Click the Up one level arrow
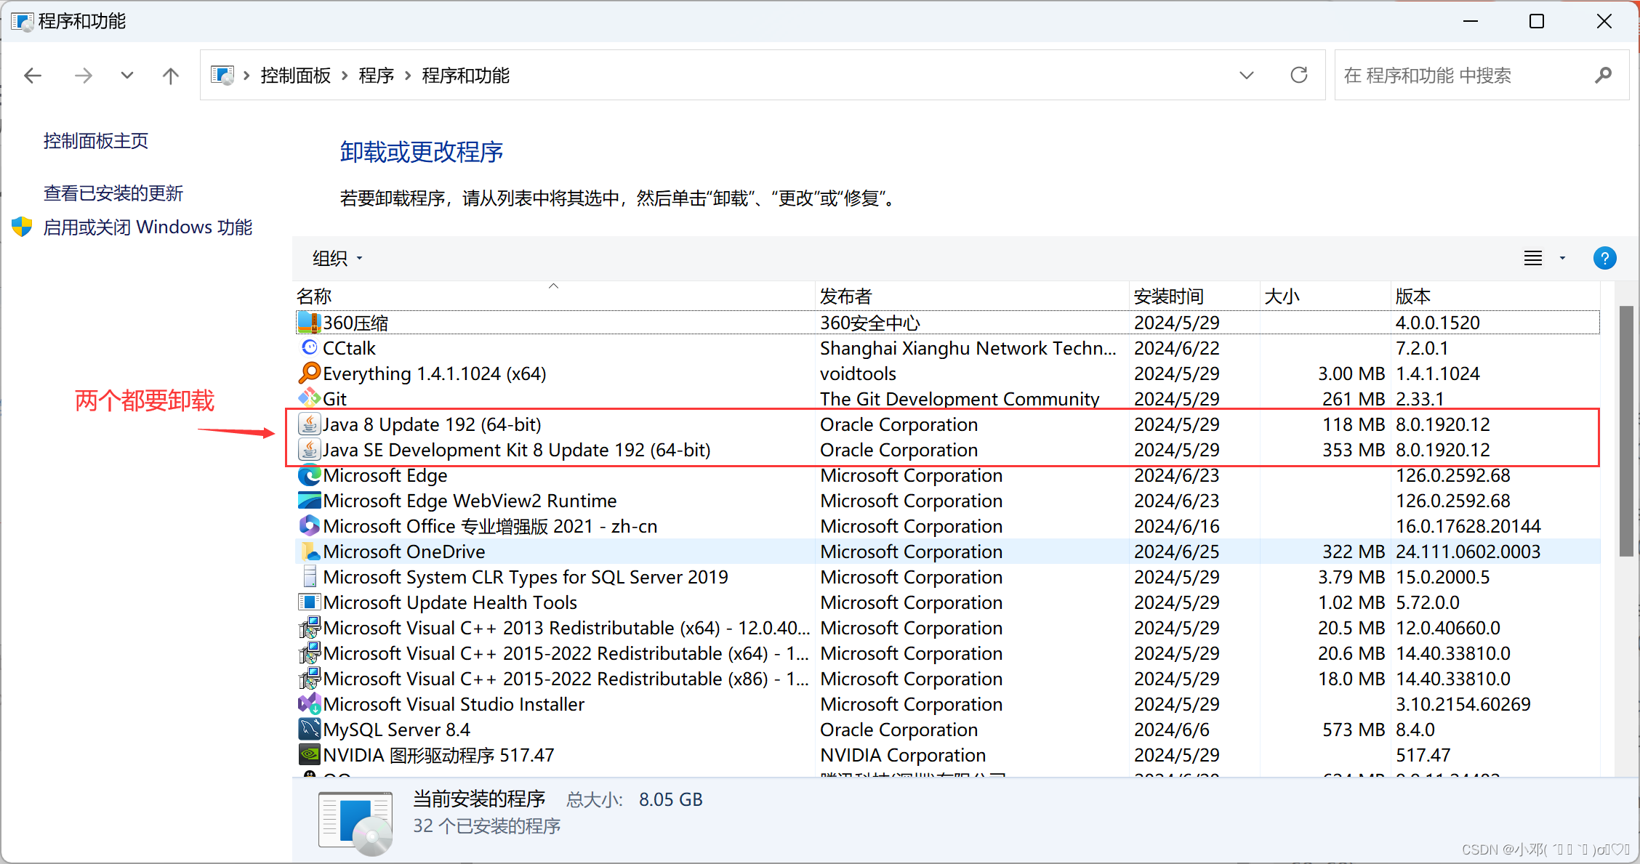 (171, 76)
